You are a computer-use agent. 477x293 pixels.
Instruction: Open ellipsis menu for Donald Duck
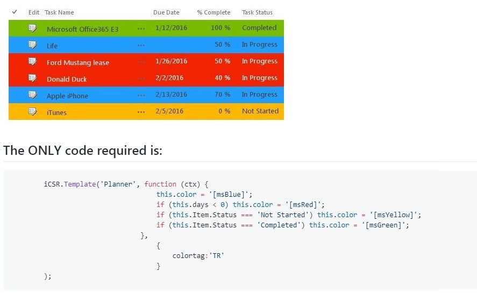141,79
